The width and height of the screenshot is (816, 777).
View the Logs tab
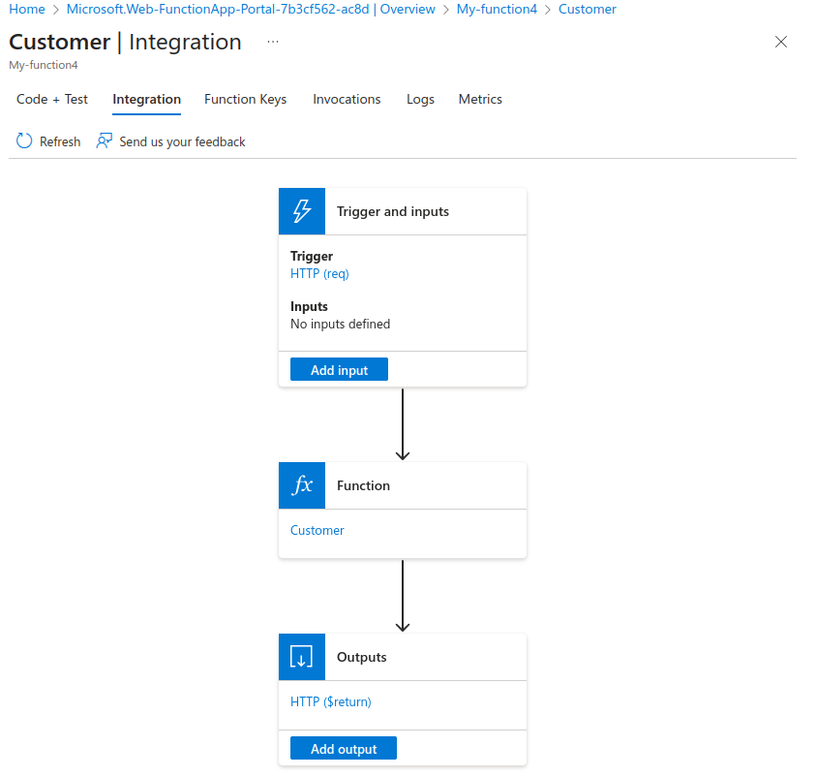point(420,99)
